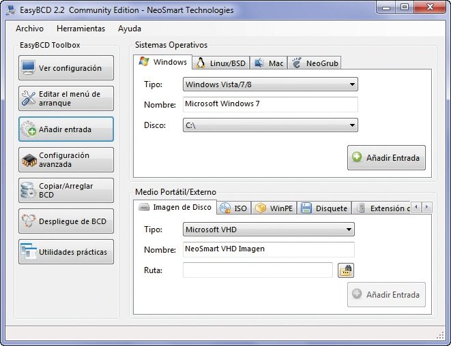Open Despliegue de BCD
Screen dimensions: 451x346
point(66,221)
